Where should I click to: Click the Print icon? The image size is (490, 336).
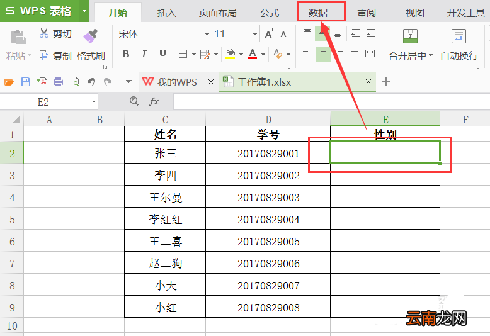[x=58, y=82]
